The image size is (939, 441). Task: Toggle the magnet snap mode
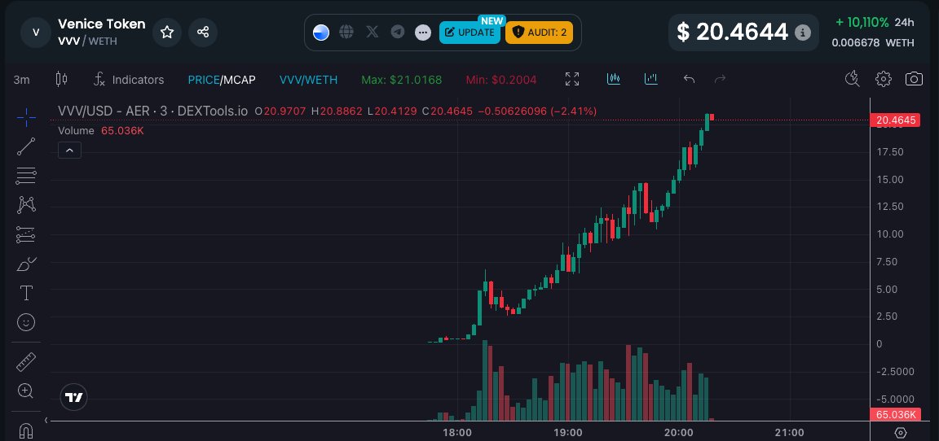(x=26, y=430)
